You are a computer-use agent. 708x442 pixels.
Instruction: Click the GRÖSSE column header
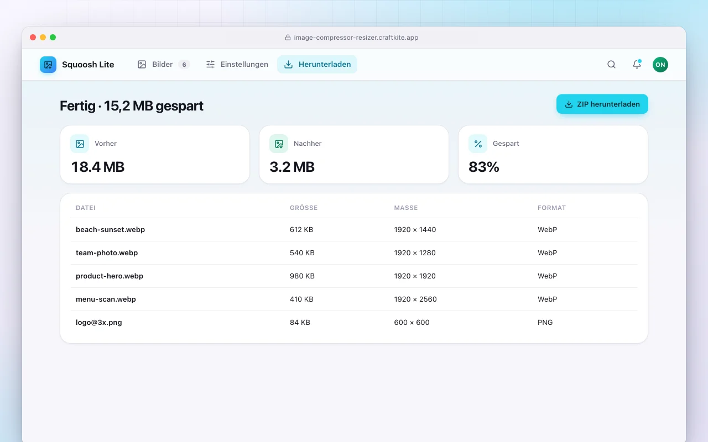click(x=304, y=208)
